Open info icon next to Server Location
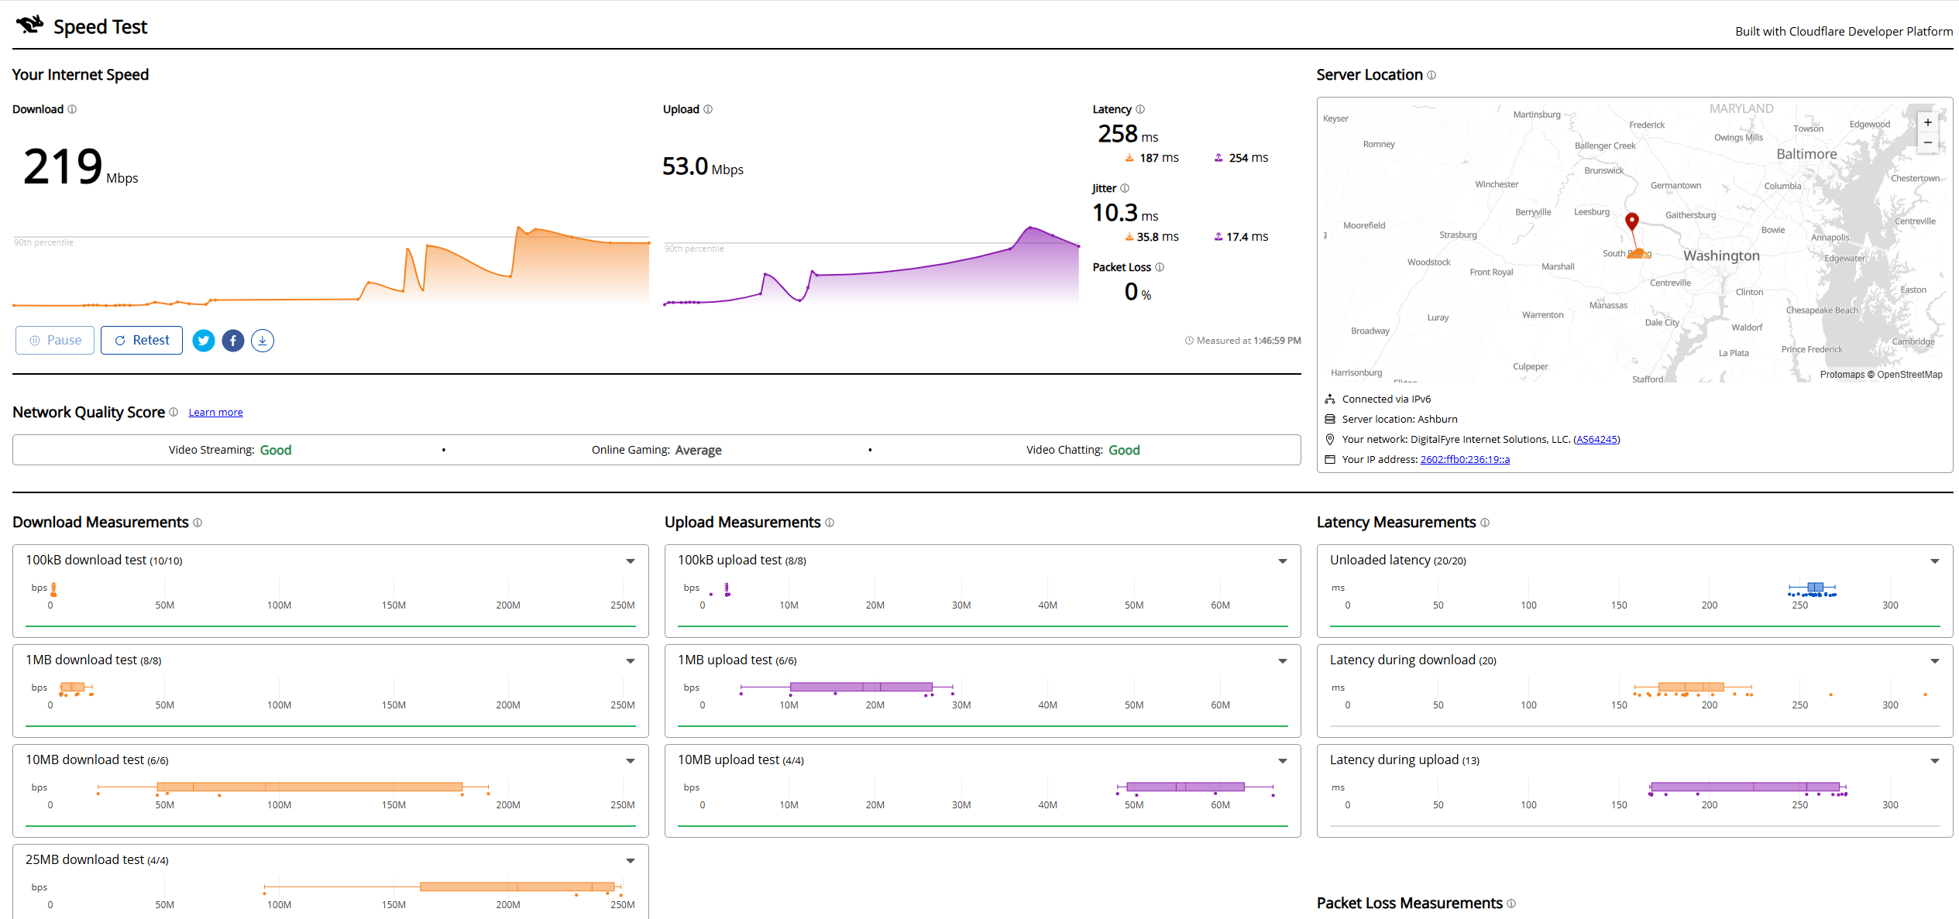The height and width of the screenshot is (919, 1959). (1431, 75)
